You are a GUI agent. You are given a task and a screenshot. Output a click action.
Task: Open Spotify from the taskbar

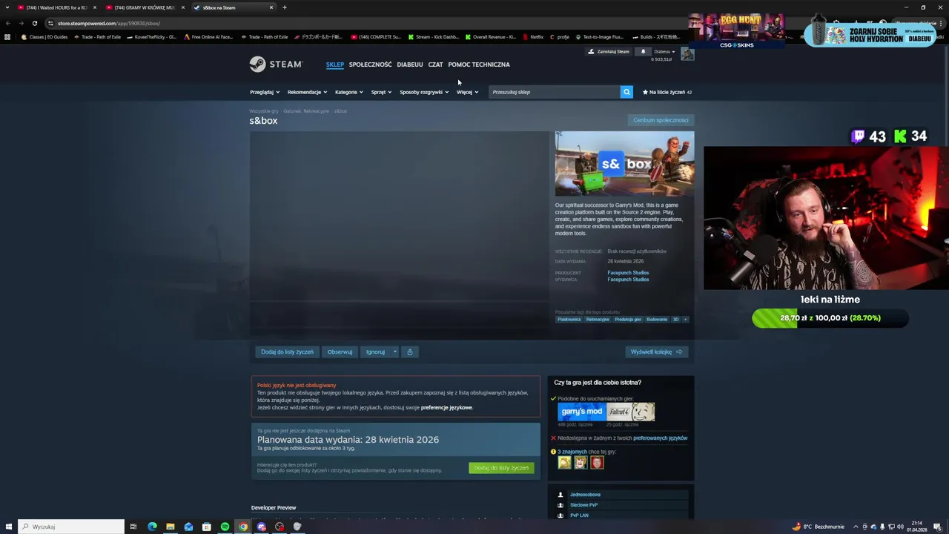tap(225, 527)
